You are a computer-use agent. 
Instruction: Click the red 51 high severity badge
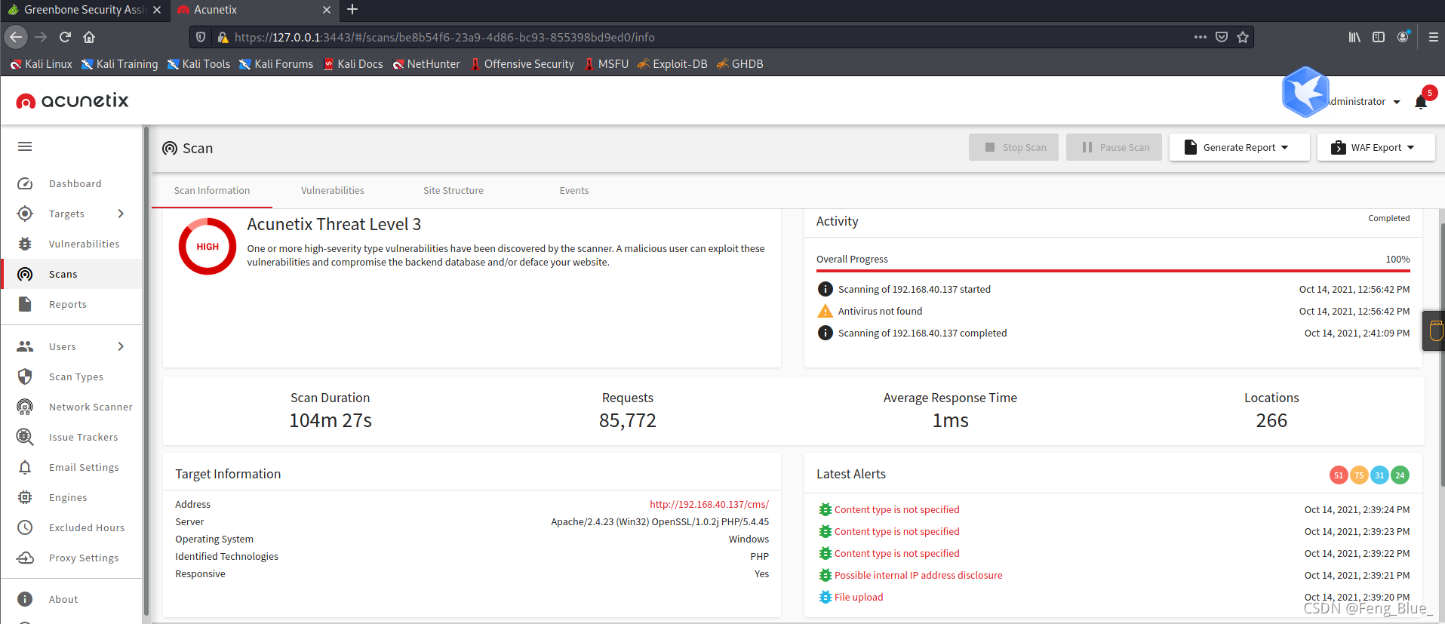pyautogui.click(x=1339, y=475)
